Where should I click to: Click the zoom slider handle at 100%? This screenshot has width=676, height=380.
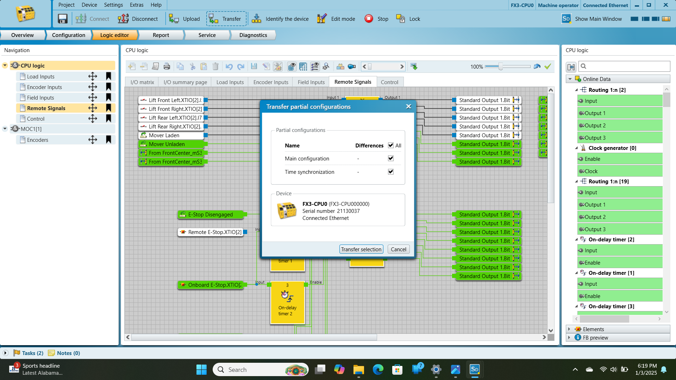(500, 66)
